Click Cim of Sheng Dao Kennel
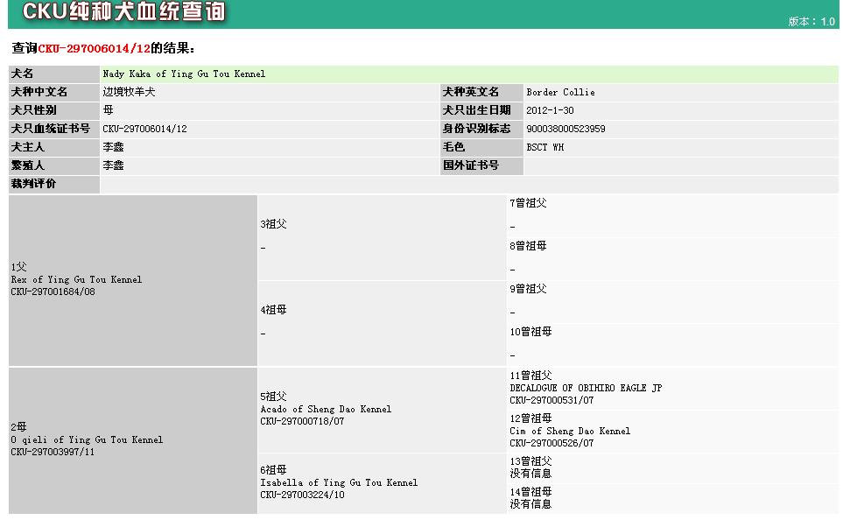The height and width of the screenshot is (527, 843). [570, 432]
